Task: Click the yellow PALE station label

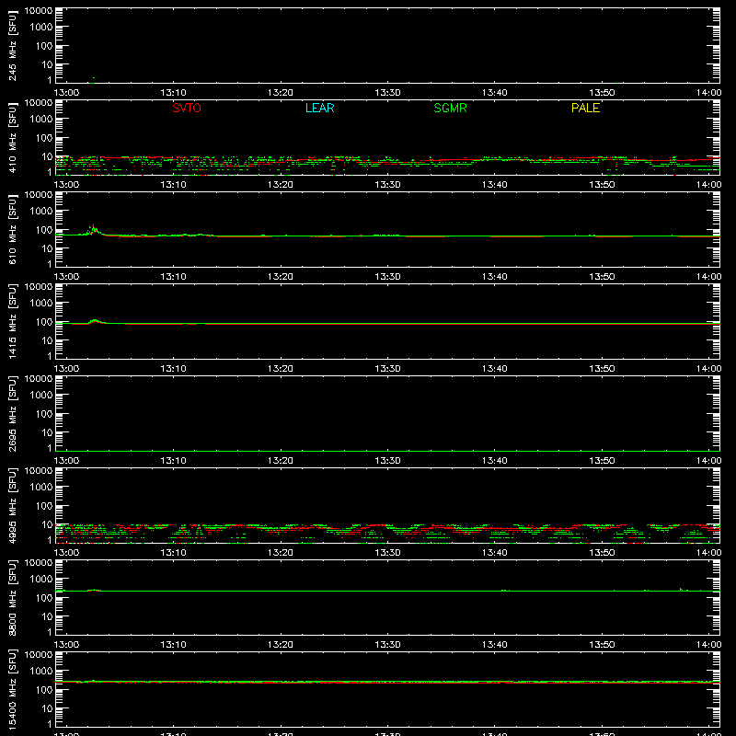Action: 585,108
